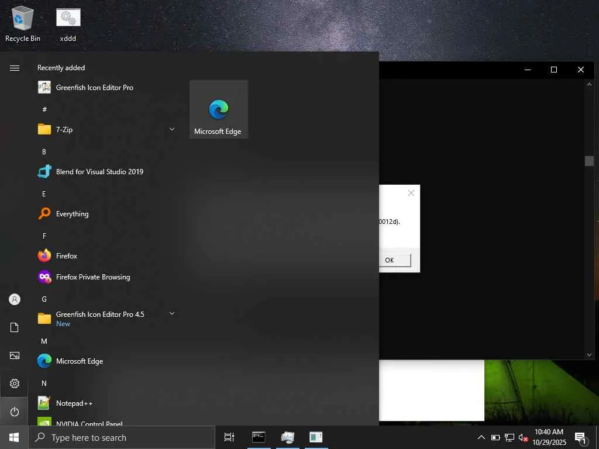
Task: Launch Firefox from the app list
Action: click(106, 256)
